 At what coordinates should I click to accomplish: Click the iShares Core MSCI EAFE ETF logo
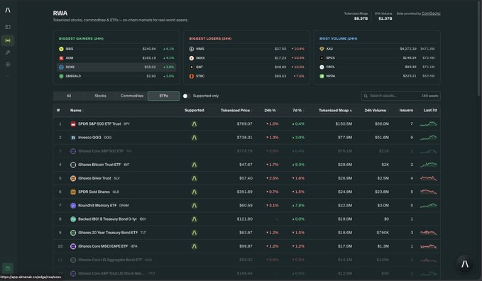[x=73, y=246]
